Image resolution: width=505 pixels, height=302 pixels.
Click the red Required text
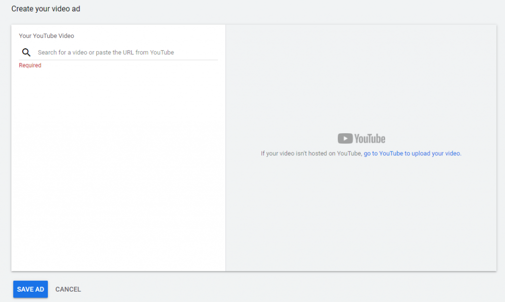[30, 65]
